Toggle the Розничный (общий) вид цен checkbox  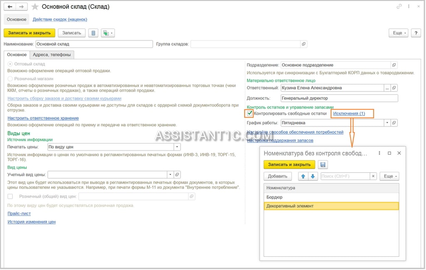[x=10, y=196]
